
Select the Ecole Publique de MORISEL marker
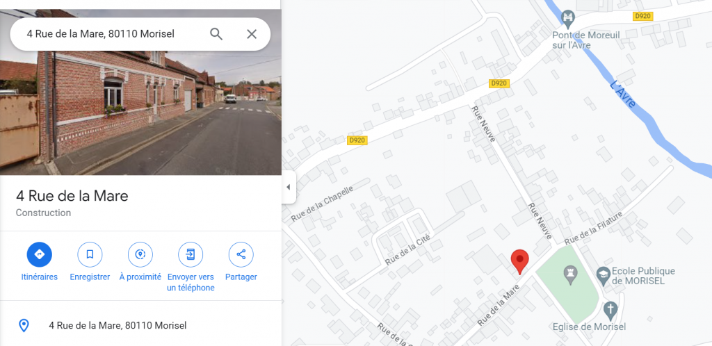click(603, 275)
